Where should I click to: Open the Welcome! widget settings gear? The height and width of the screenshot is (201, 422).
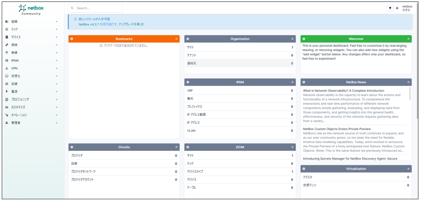pos(304,39)
